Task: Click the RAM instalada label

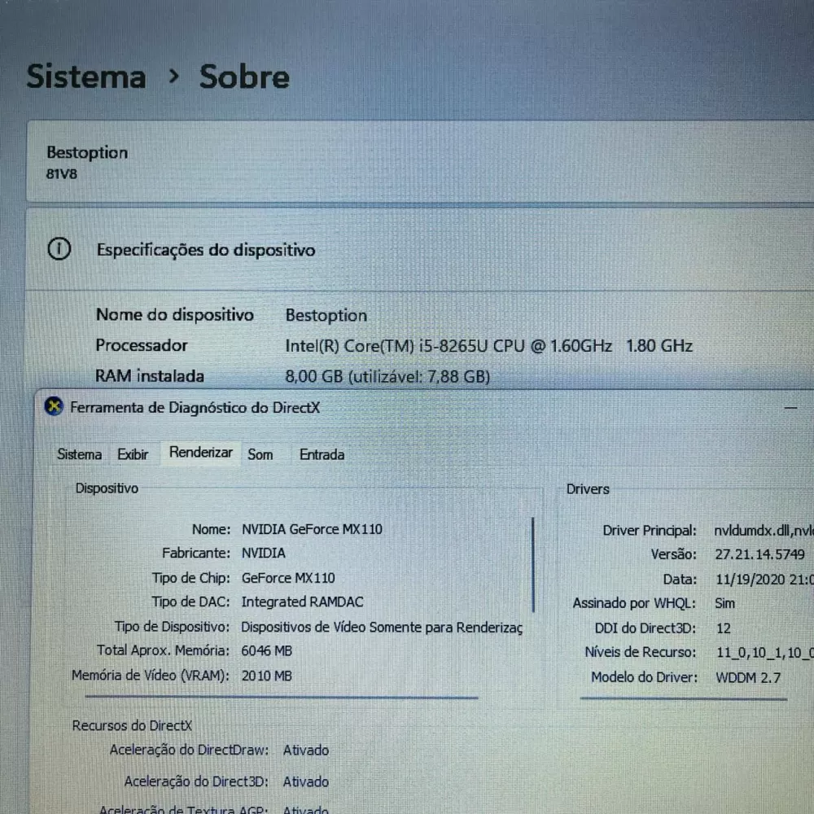Action: pyautogui.click(x=150, y=376)
